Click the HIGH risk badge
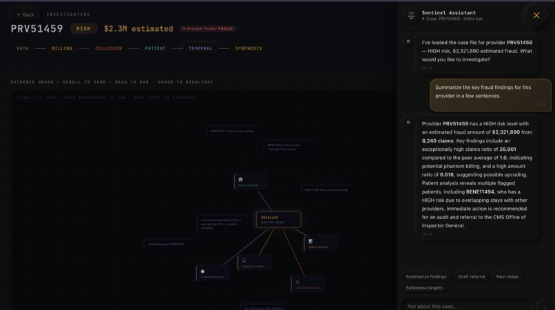555x310 pixels. coord(83,29)
